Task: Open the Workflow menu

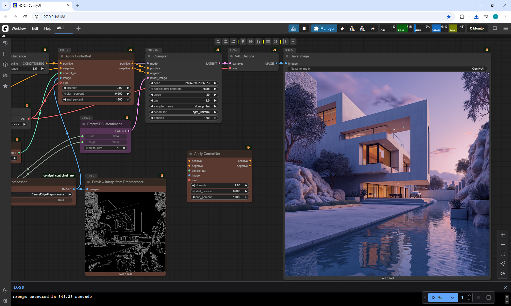Action: [19, 28]
